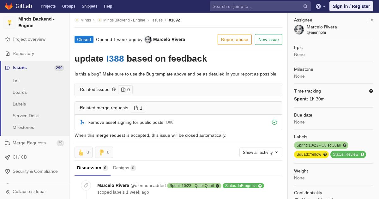Click the Marcelo Rivera author link

(169, 39)
